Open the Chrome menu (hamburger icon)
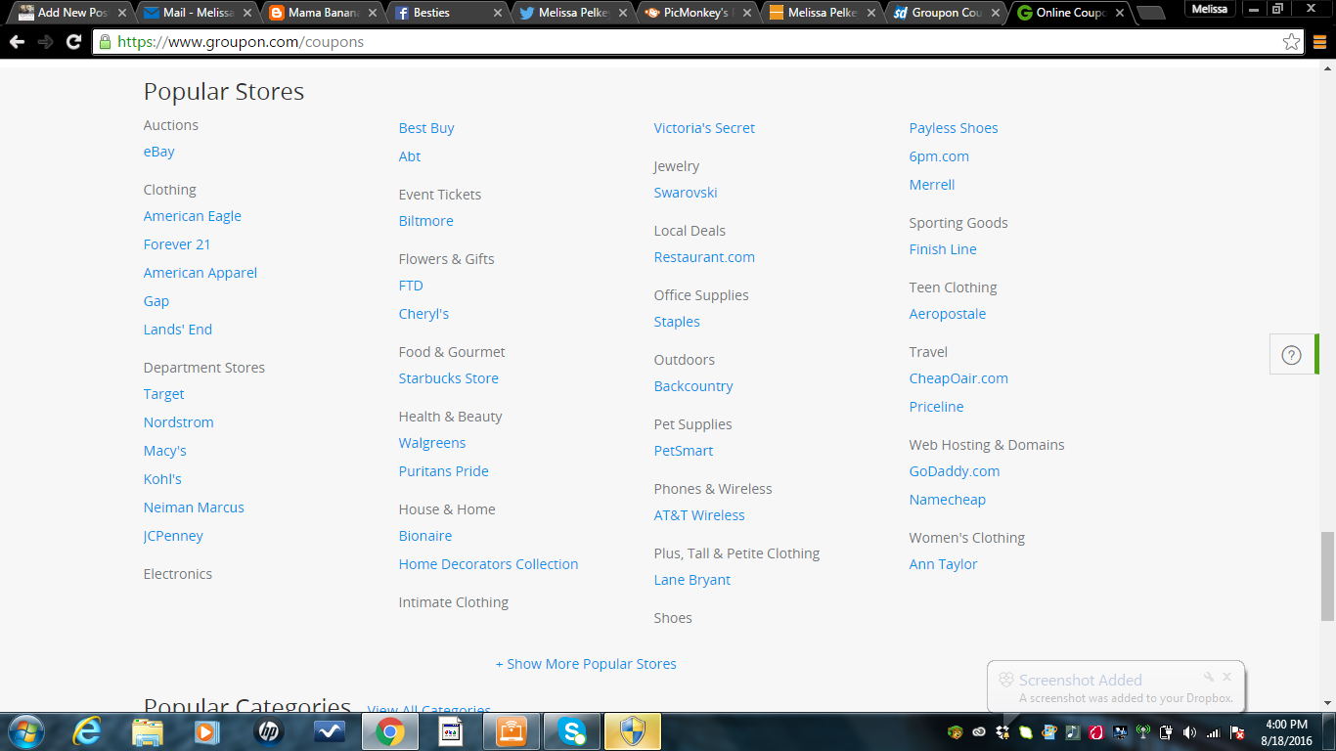This screenshot has width=1336, height=751. point(1319,42)
